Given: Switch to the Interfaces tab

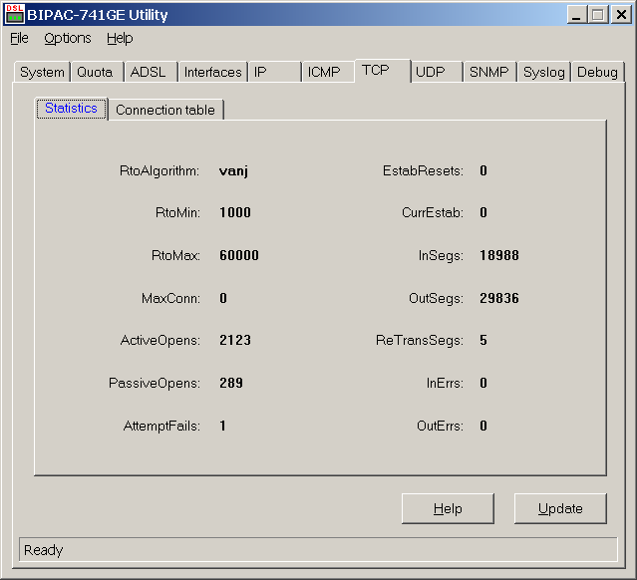Looking at the screenshot, I should (x=213, y=72).
